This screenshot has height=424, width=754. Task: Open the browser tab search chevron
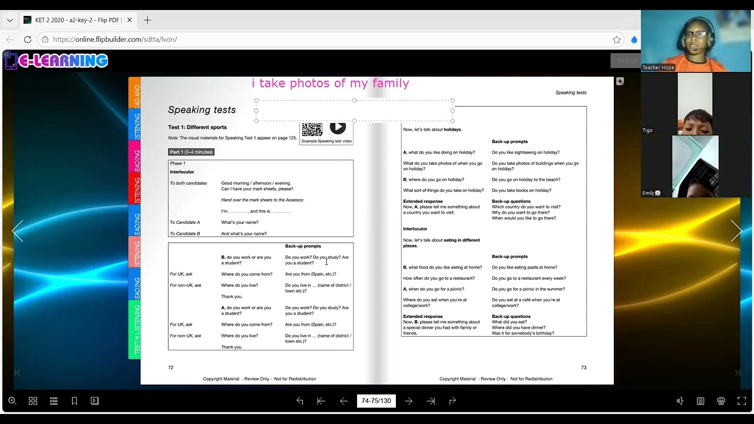(9, 20)
